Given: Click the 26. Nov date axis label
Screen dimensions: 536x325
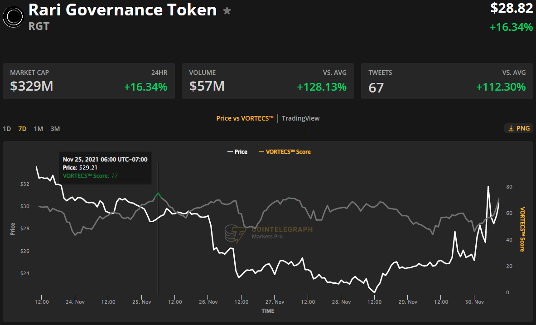Looking at the screenshot, I should 208,301.
